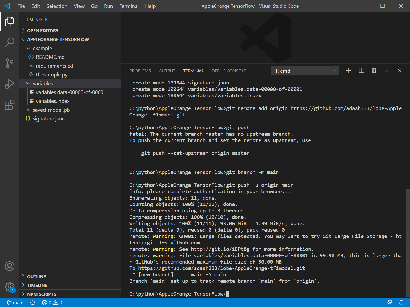Minimize the VS Code window
Image resolution: width=410 pixels, height=307 pixels.
point(364,6)
